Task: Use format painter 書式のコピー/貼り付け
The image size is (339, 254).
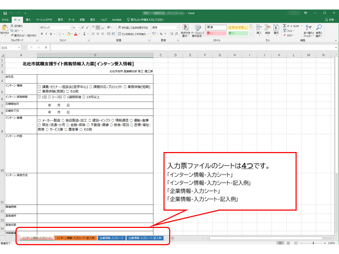Action: click(x=23, y=35)
